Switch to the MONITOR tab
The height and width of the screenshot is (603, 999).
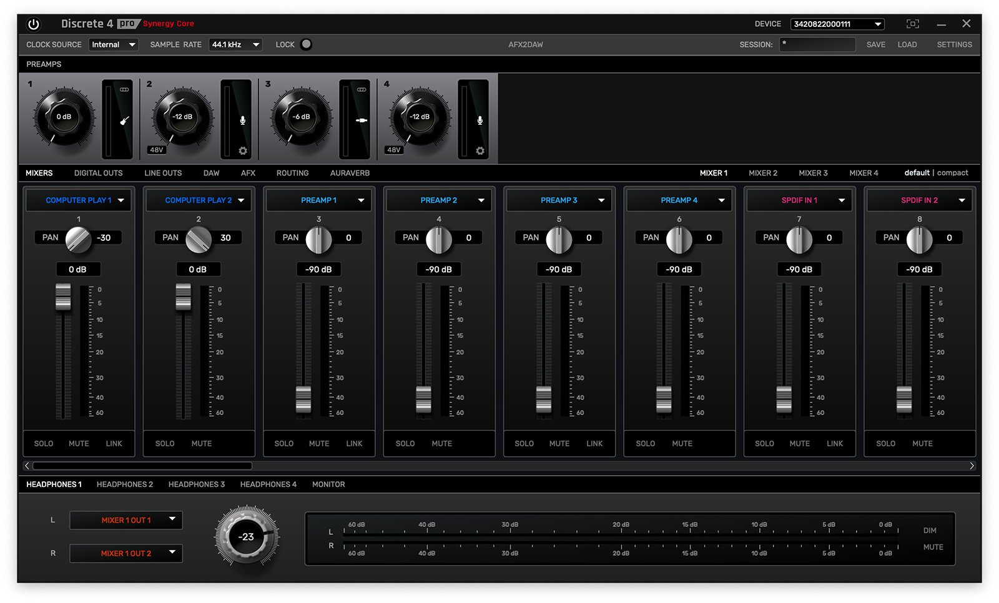[328, 484]
